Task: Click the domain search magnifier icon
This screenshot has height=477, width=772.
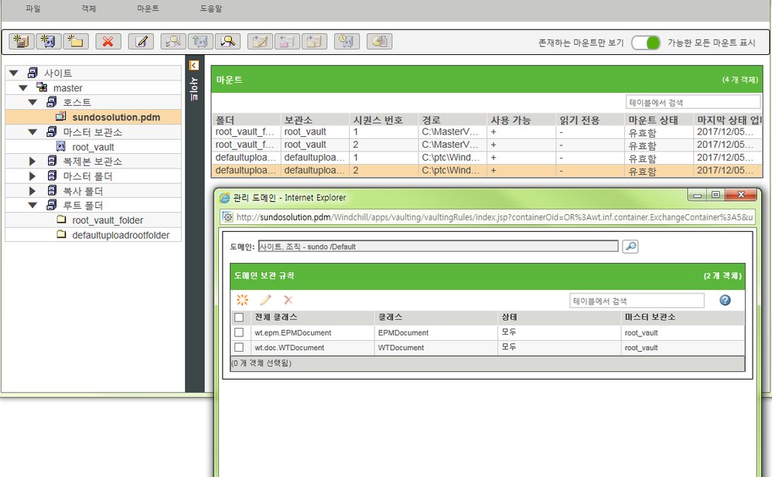Action: (x=630, y=246)
